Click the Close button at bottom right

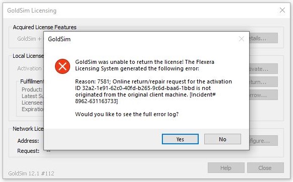tap(265, 167)
